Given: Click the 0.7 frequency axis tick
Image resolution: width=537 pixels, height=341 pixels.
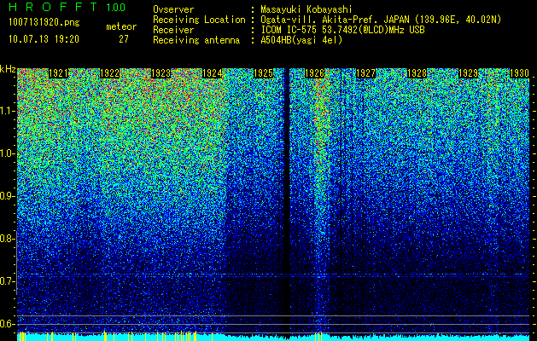Looking at the screenshot, I should (x=7, y=281).
